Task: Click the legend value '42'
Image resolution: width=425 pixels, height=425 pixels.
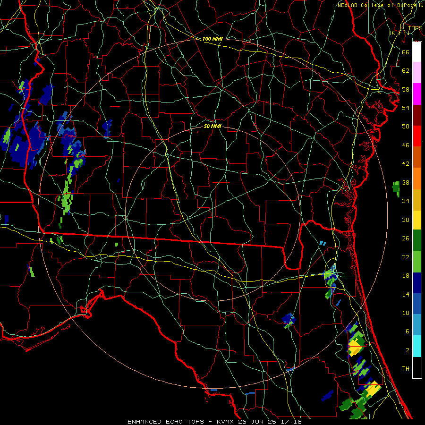Action: pyautogui.click(x=406, y=164)
